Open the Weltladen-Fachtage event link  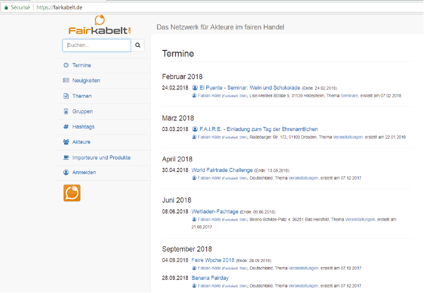pos(215,211)
